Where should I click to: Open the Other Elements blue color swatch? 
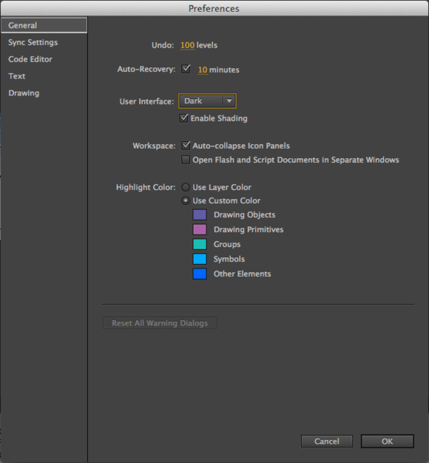point(200,274)
